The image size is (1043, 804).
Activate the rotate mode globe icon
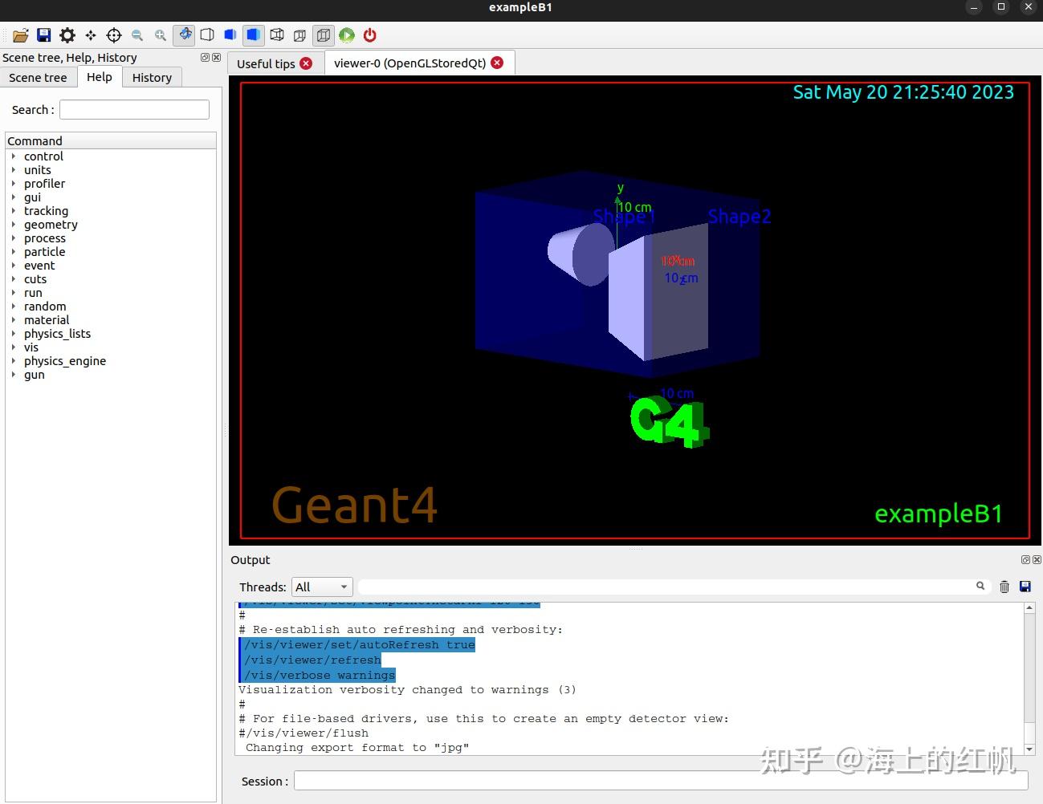[184, 35]
